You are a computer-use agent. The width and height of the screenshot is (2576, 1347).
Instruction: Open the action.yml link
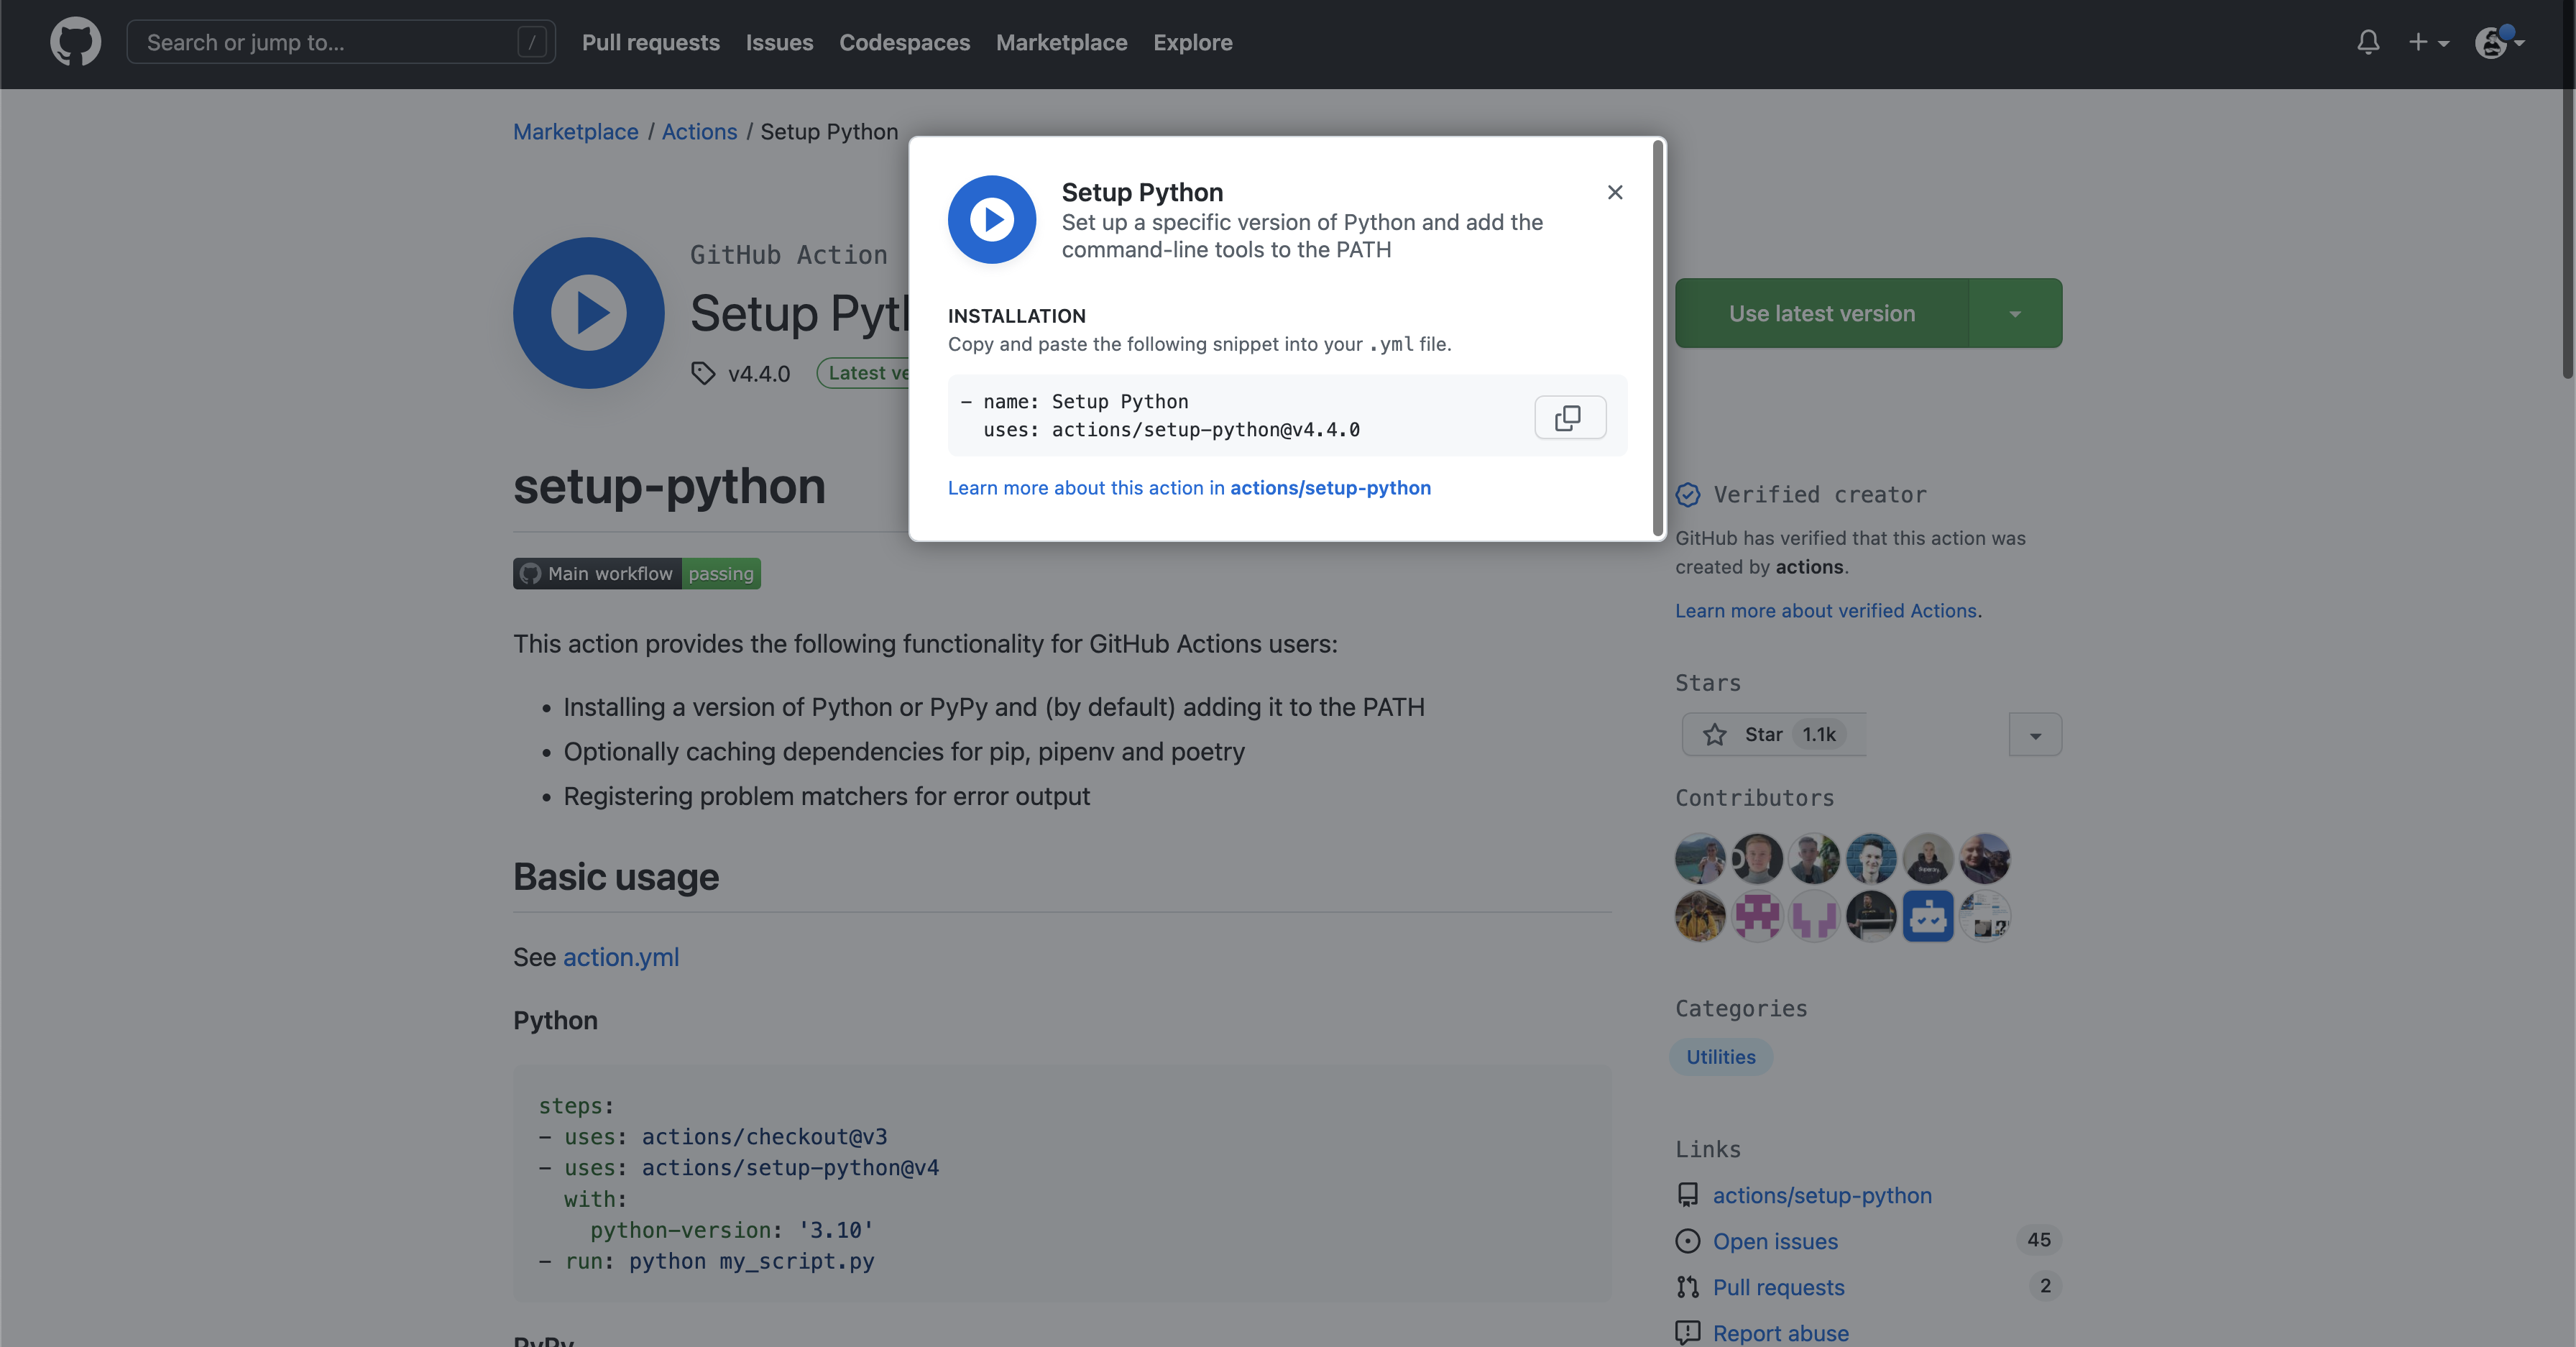coord(621,957)
